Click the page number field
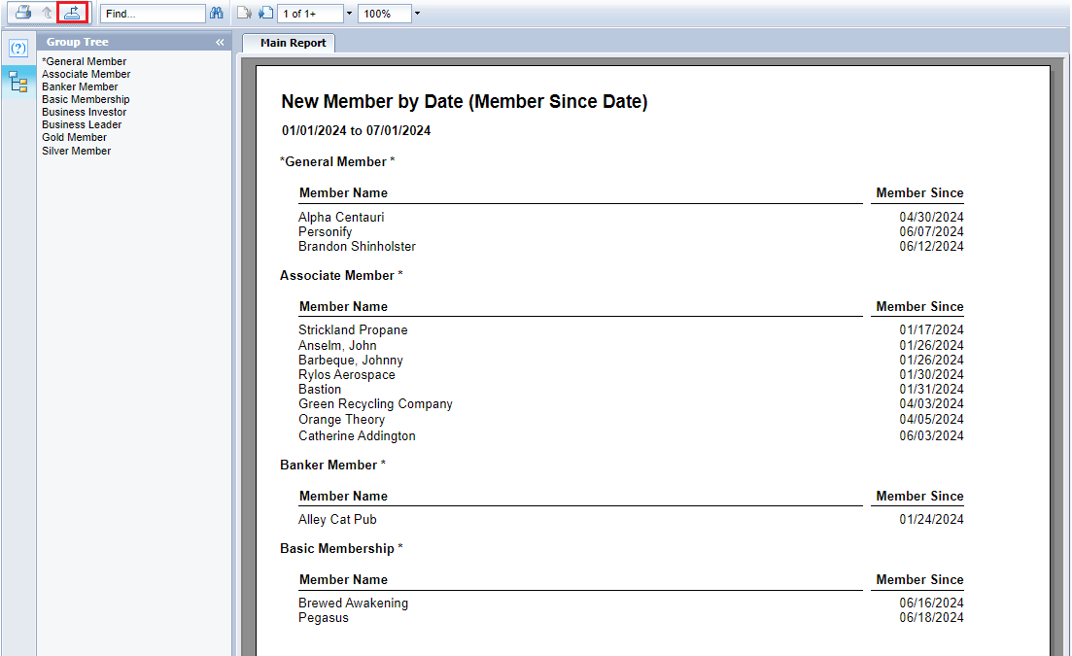This screenshot has height=656, width=1072. pyautogui.click(x=310, y=14)
